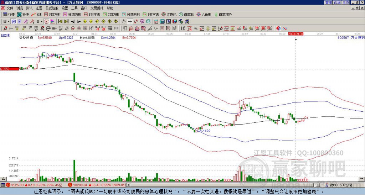Image resolution: width=365 pixels, height=195 pixels.
Task: Open the 客服 customer service link
Action: pyautogui.click(x=329, y=2)
